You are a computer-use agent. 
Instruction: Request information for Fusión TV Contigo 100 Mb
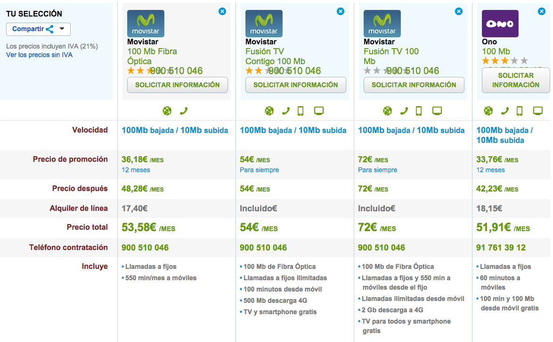(295, 85)
